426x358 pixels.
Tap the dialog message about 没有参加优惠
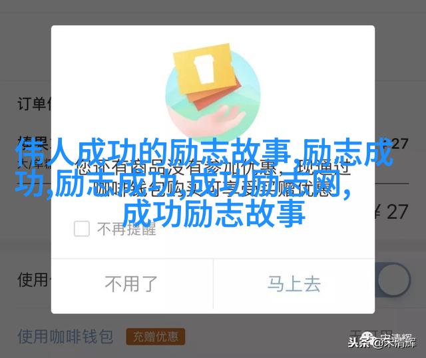pyautogui.click(x=213, y=178)
